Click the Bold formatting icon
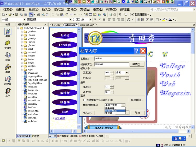The image size is (196, 147). click(x=95, y=20)
